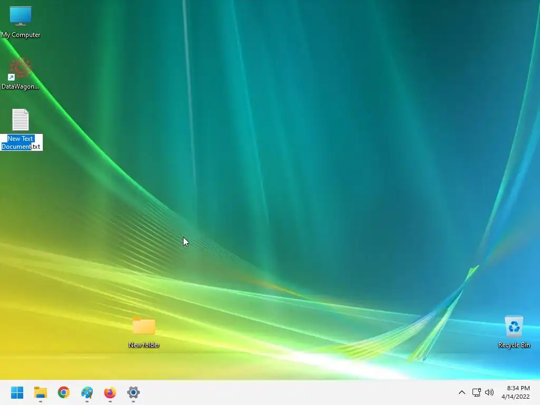The height and width of the screenshot is (405, 540).
Task: Click inside the New Text Document rename field
Action: coord(21,142)
